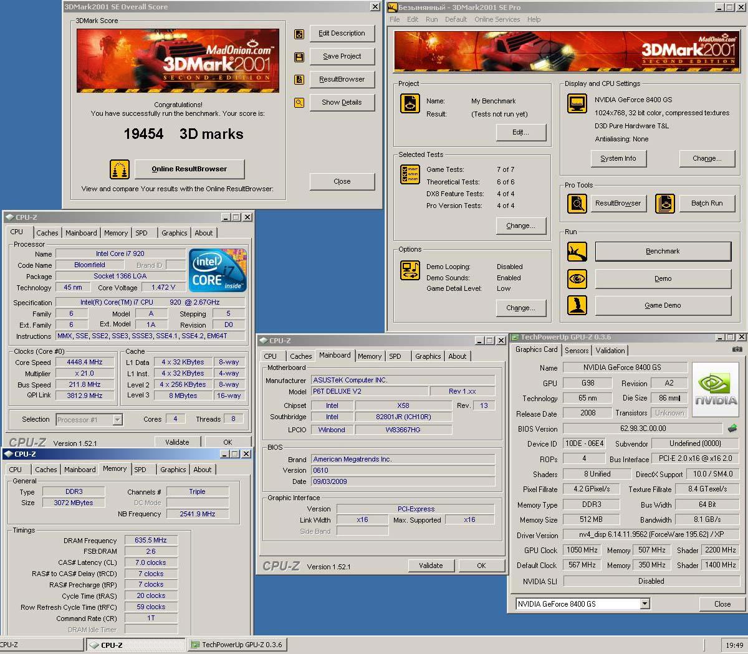Screen dimensions: 748x654
Task: Click the Online ResultBrowser button
Action: pos(189,169)
